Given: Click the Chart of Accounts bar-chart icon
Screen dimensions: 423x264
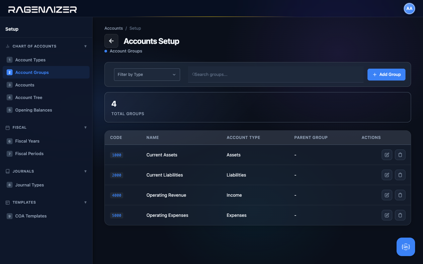Looking at the screenshot, I should coord(8,46).
